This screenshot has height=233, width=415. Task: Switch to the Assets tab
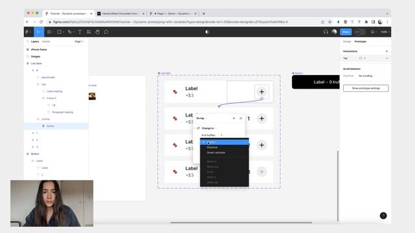(x=46, y=41)
